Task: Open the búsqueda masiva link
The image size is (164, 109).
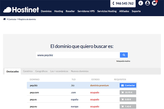Action: tap(123, 61)
